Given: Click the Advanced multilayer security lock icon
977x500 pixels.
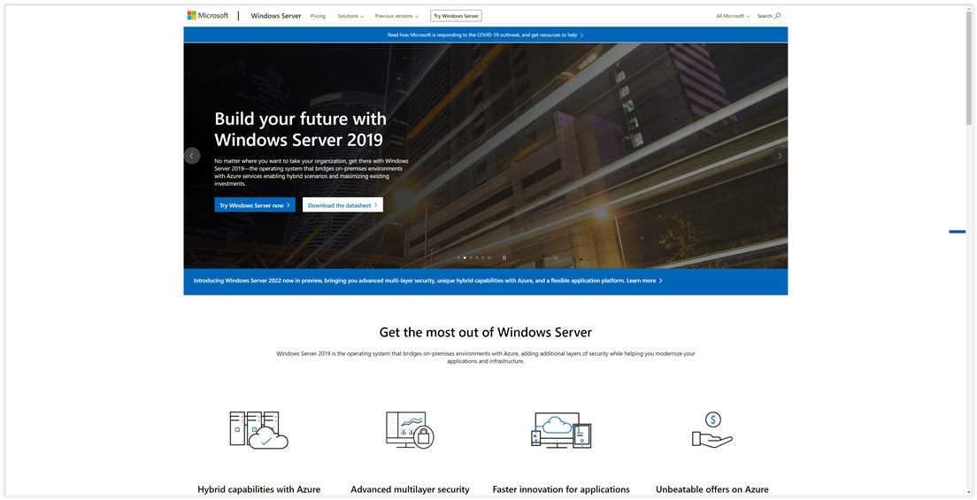Looking at the screenshot, I should tap(410, 430).
